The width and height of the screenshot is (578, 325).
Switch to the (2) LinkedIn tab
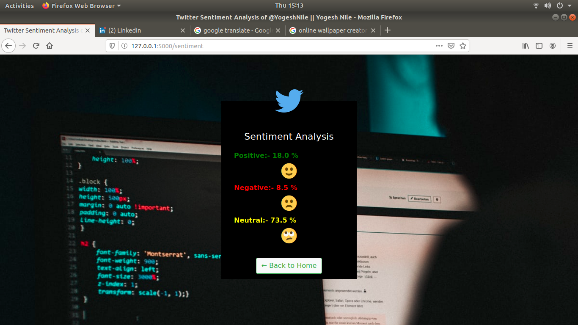point(143,30)
